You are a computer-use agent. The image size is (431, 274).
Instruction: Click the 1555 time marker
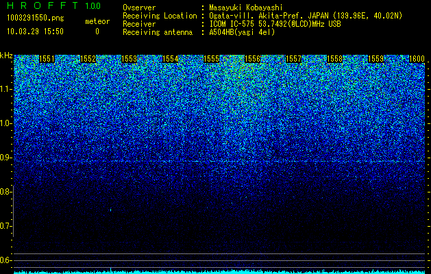pyautogui.click(x=211, y=59)
